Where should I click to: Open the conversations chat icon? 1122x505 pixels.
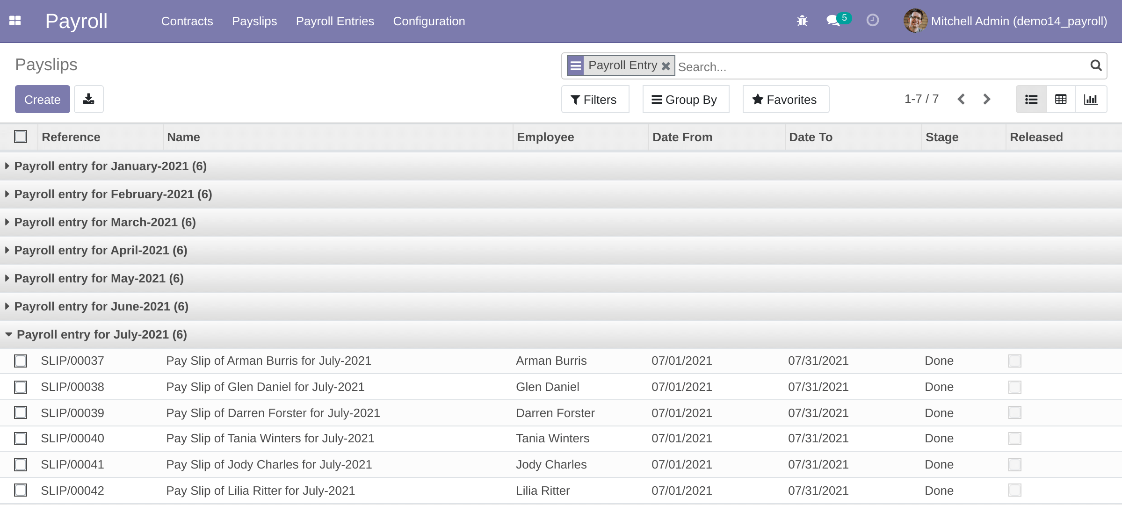(833, 21)
